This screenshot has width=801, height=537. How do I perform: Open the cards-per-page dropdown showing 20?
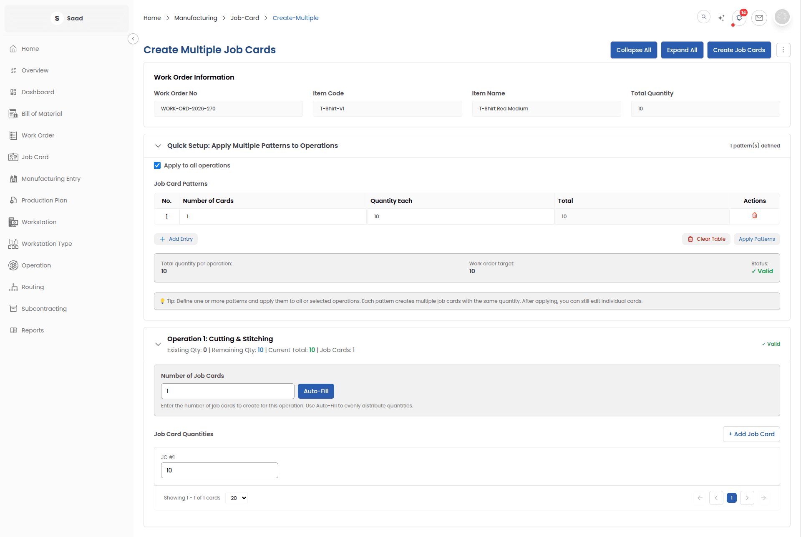pos(237,498)
